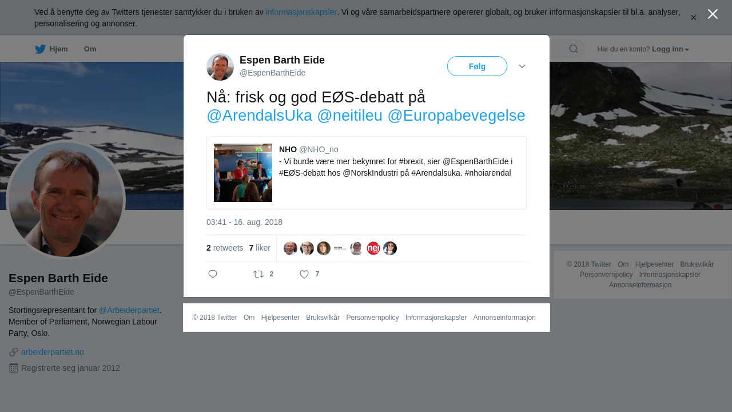Open the @ArendalsUka mention link
Image resolution: width=732 pixels, height=412 pixels.
pyautogui.click(x=259, y=116)
